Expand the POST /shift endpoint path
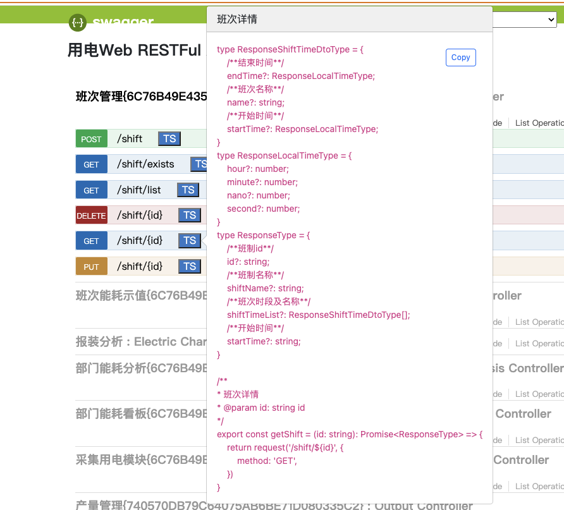 (130, 139)
